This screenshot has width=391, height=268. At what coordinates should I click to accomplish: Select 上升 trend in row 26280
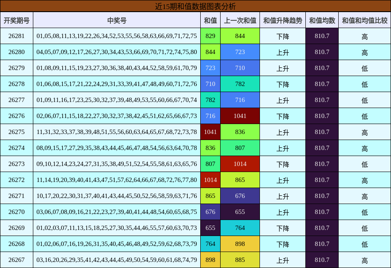tap(283, 52)
